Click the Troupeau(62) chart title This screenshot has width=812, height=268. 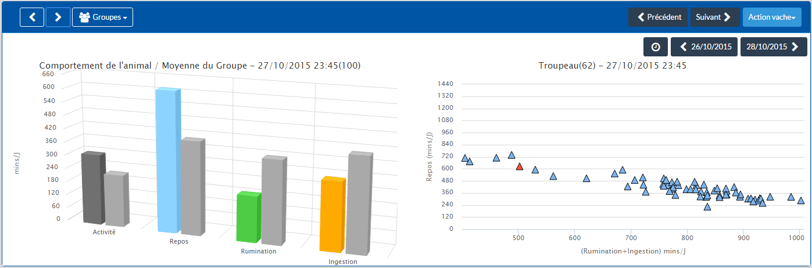click(613, 66)
